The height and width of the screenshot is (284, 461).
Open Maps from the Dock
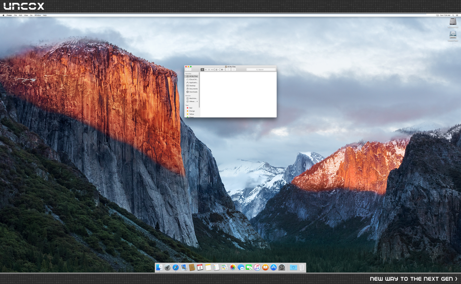coord(225,267)
